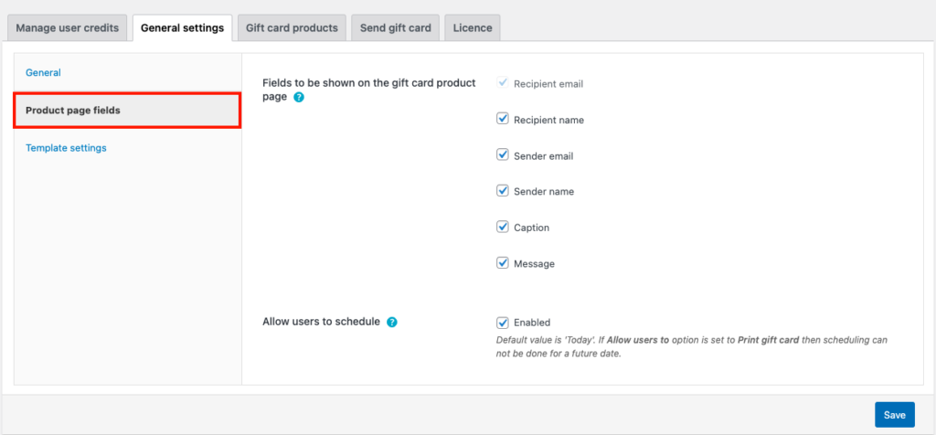
Task: Uncheck the Recipient name checkbox
Action: (502, 119)
